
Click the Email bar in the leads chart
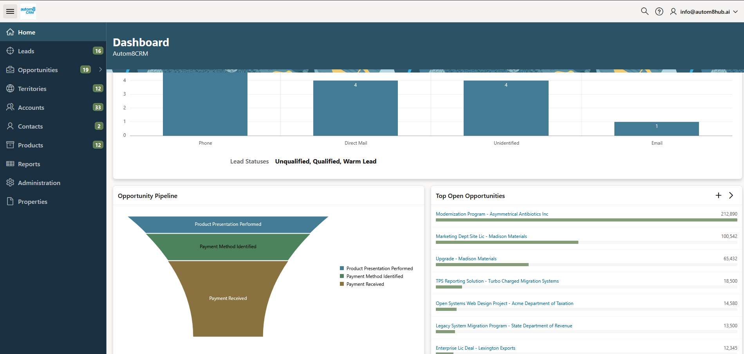(x=656, y=129)
